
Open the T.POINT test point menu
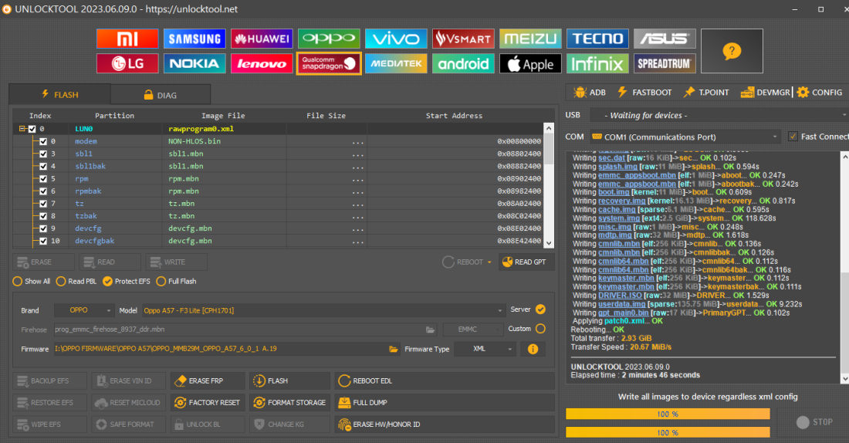coord(706,92)
